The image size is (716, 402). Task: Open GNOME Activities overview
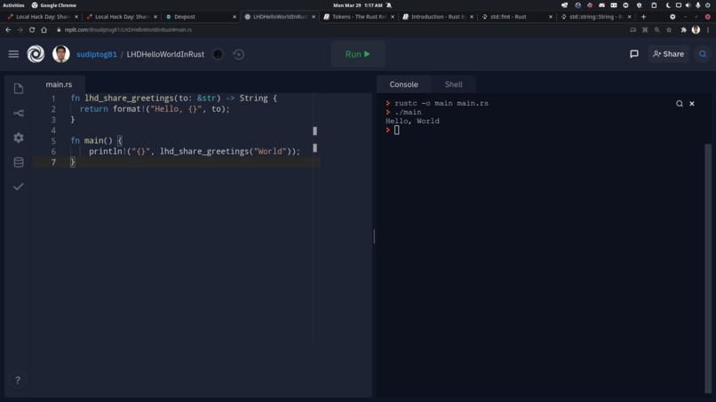pyautogui.click(x=13, y=5)
